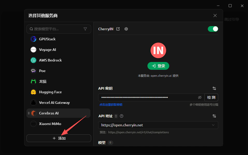Click the red IN CherryIN logo
Viewport: 248px width, 155px height.
click(x=158, y=50)
